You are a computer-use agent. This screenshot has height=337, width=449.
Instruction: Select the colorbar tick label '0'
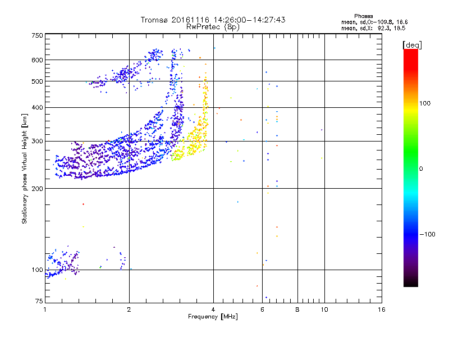click(x=421, y=169)
